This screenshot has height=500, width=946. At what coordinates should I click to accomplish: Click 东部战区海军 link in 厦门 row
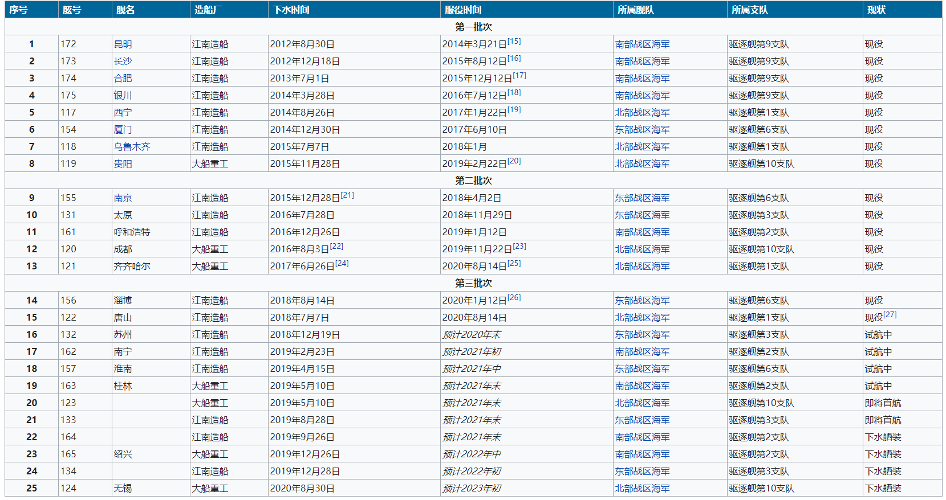tap(642, 130)
